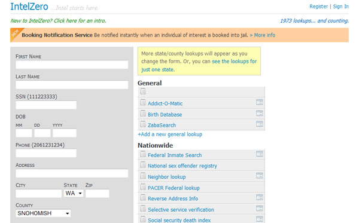The height and width of the screenshot is (223, 359).
Task: Open the intro link for new users
Action: point(58,21)
